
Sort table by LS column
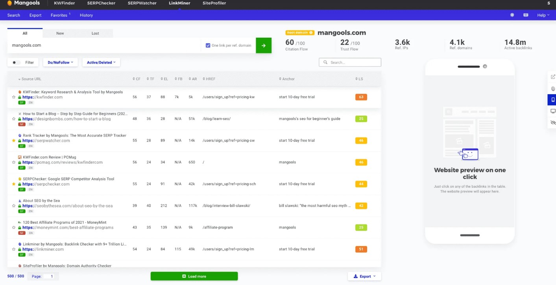[359, 79]
